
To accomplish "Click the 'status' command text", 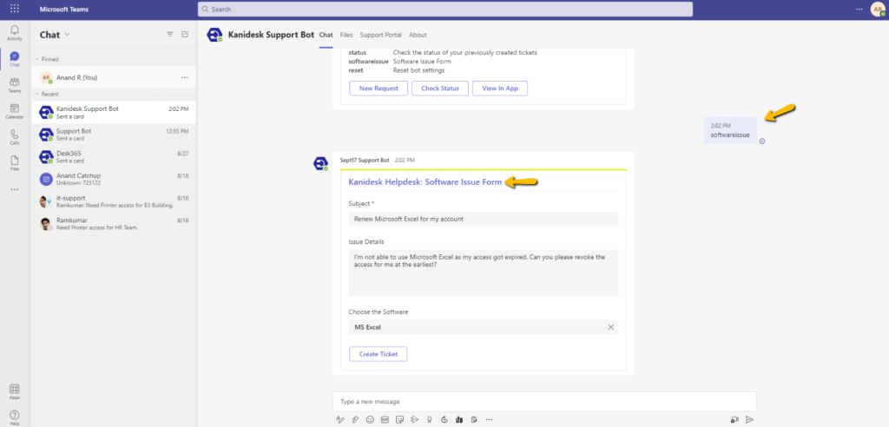I will tap(357, 53).
